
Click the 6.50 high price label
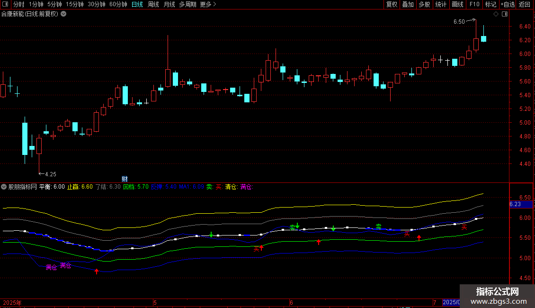(459, 21)
